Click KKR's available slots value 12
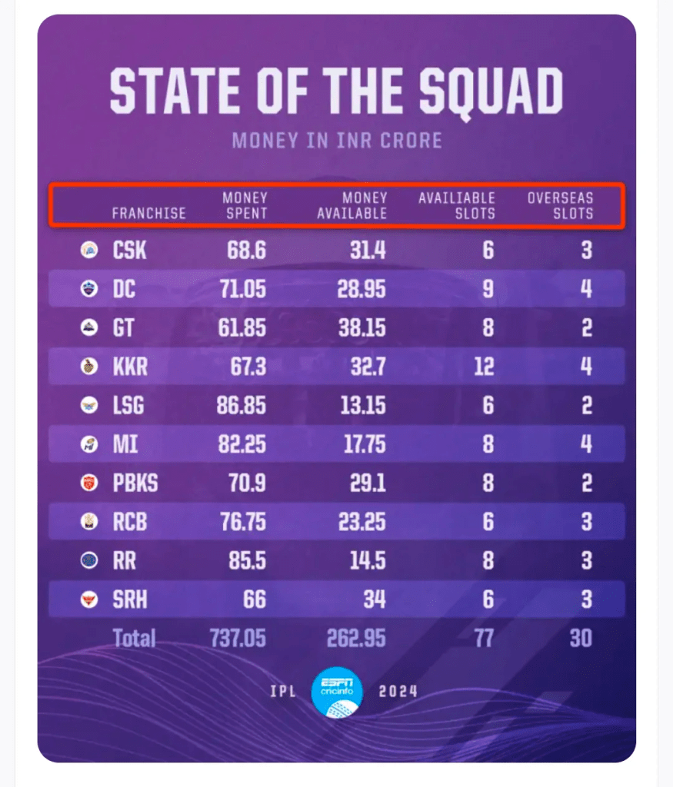The height and width of the screenshot is (787, 673). pos(484,367)
